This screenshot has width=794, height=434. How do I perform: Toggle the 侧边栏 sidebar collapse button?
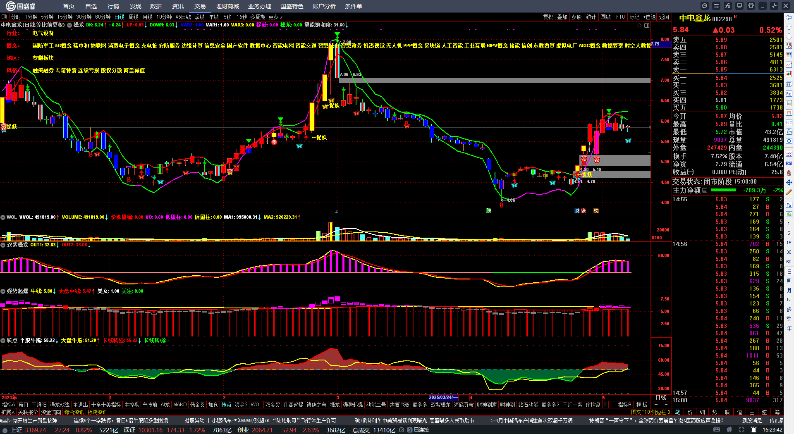(x=661, y=412)
